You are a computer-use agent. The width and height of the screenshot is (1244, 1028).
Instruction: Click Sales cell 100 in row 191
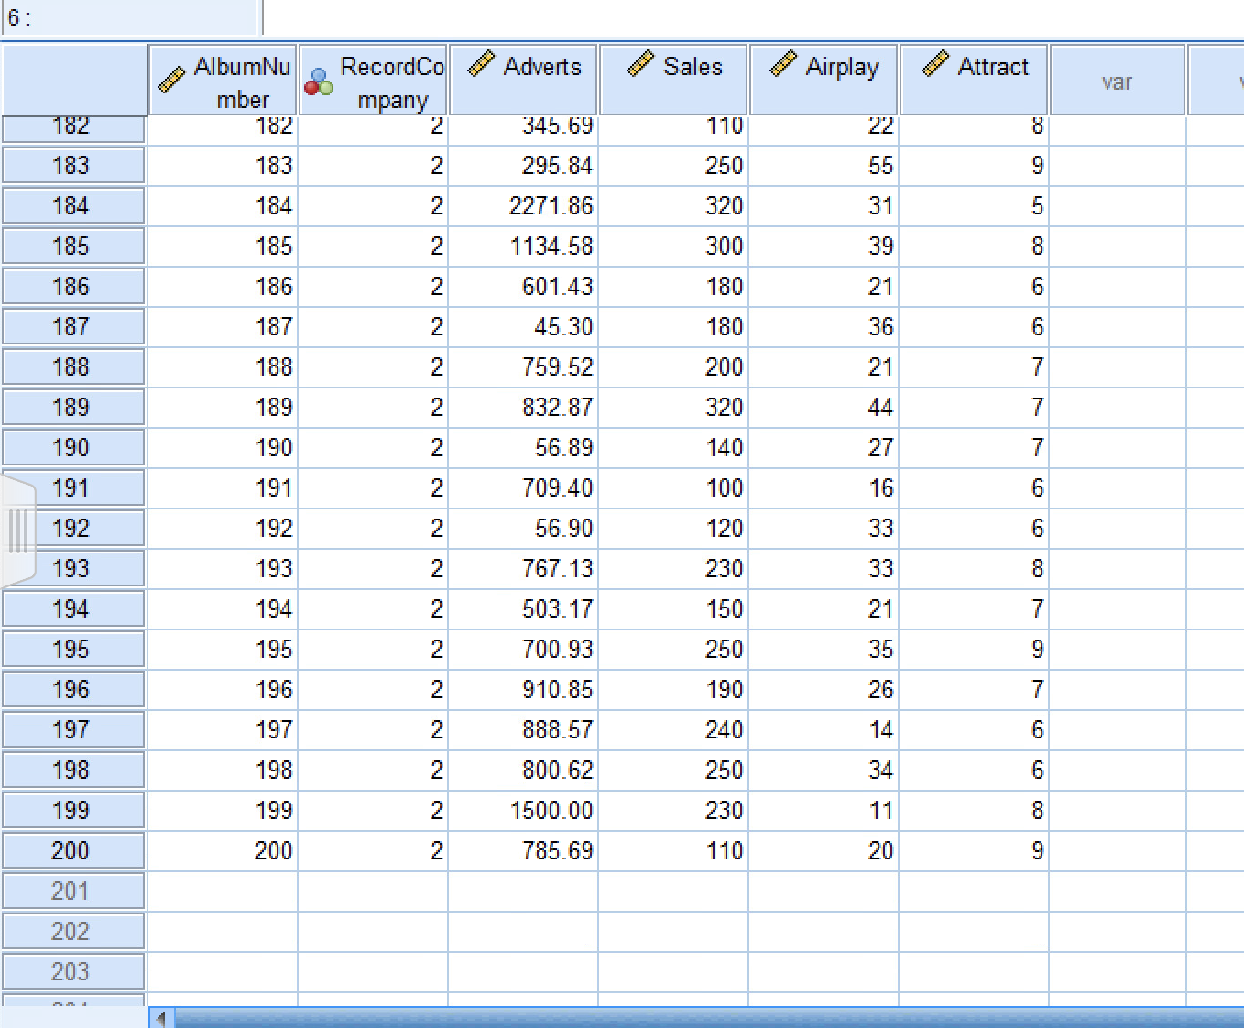pyautogui.click(x=673, y=488)
